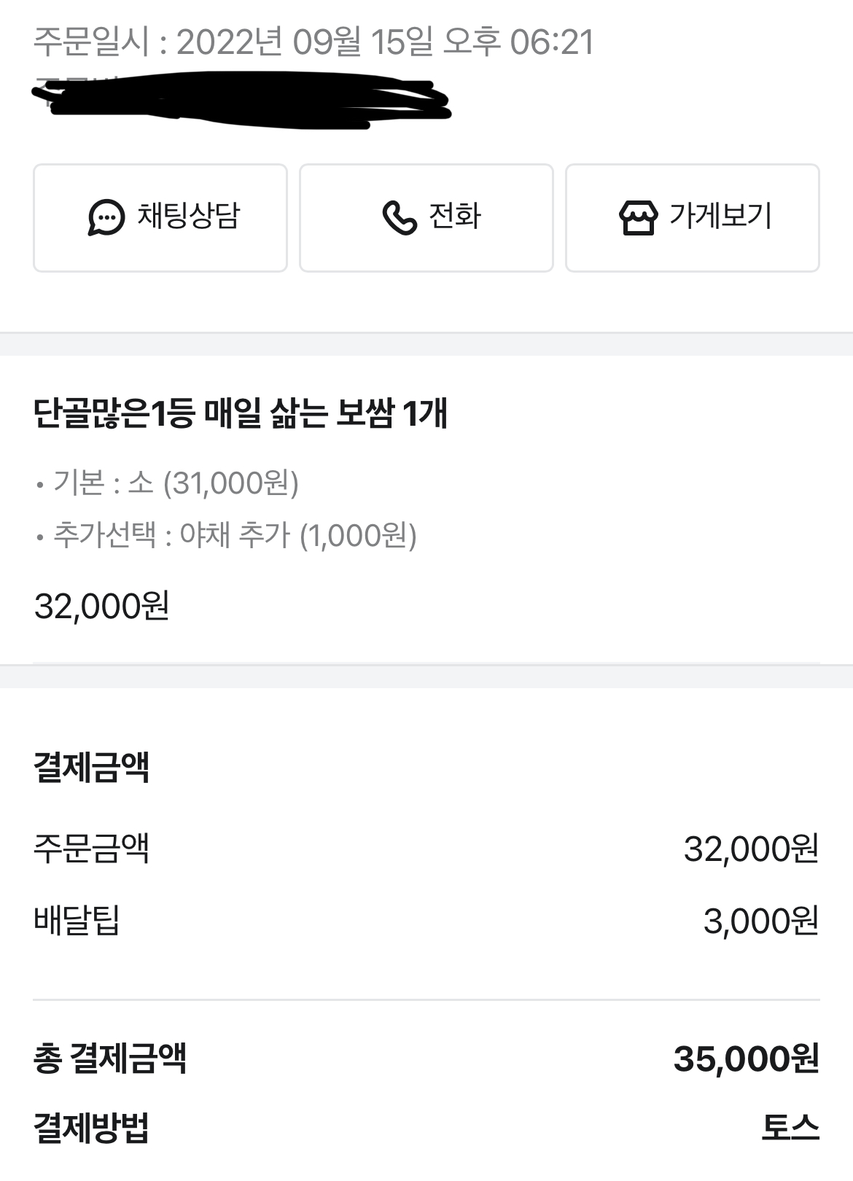Click the 토스 payment method value

pyautogui.click(x=790, y=1128)
